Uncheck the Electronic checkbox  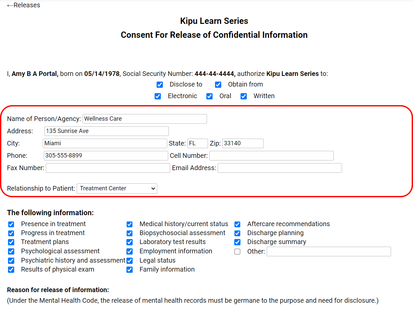(158, 96)
